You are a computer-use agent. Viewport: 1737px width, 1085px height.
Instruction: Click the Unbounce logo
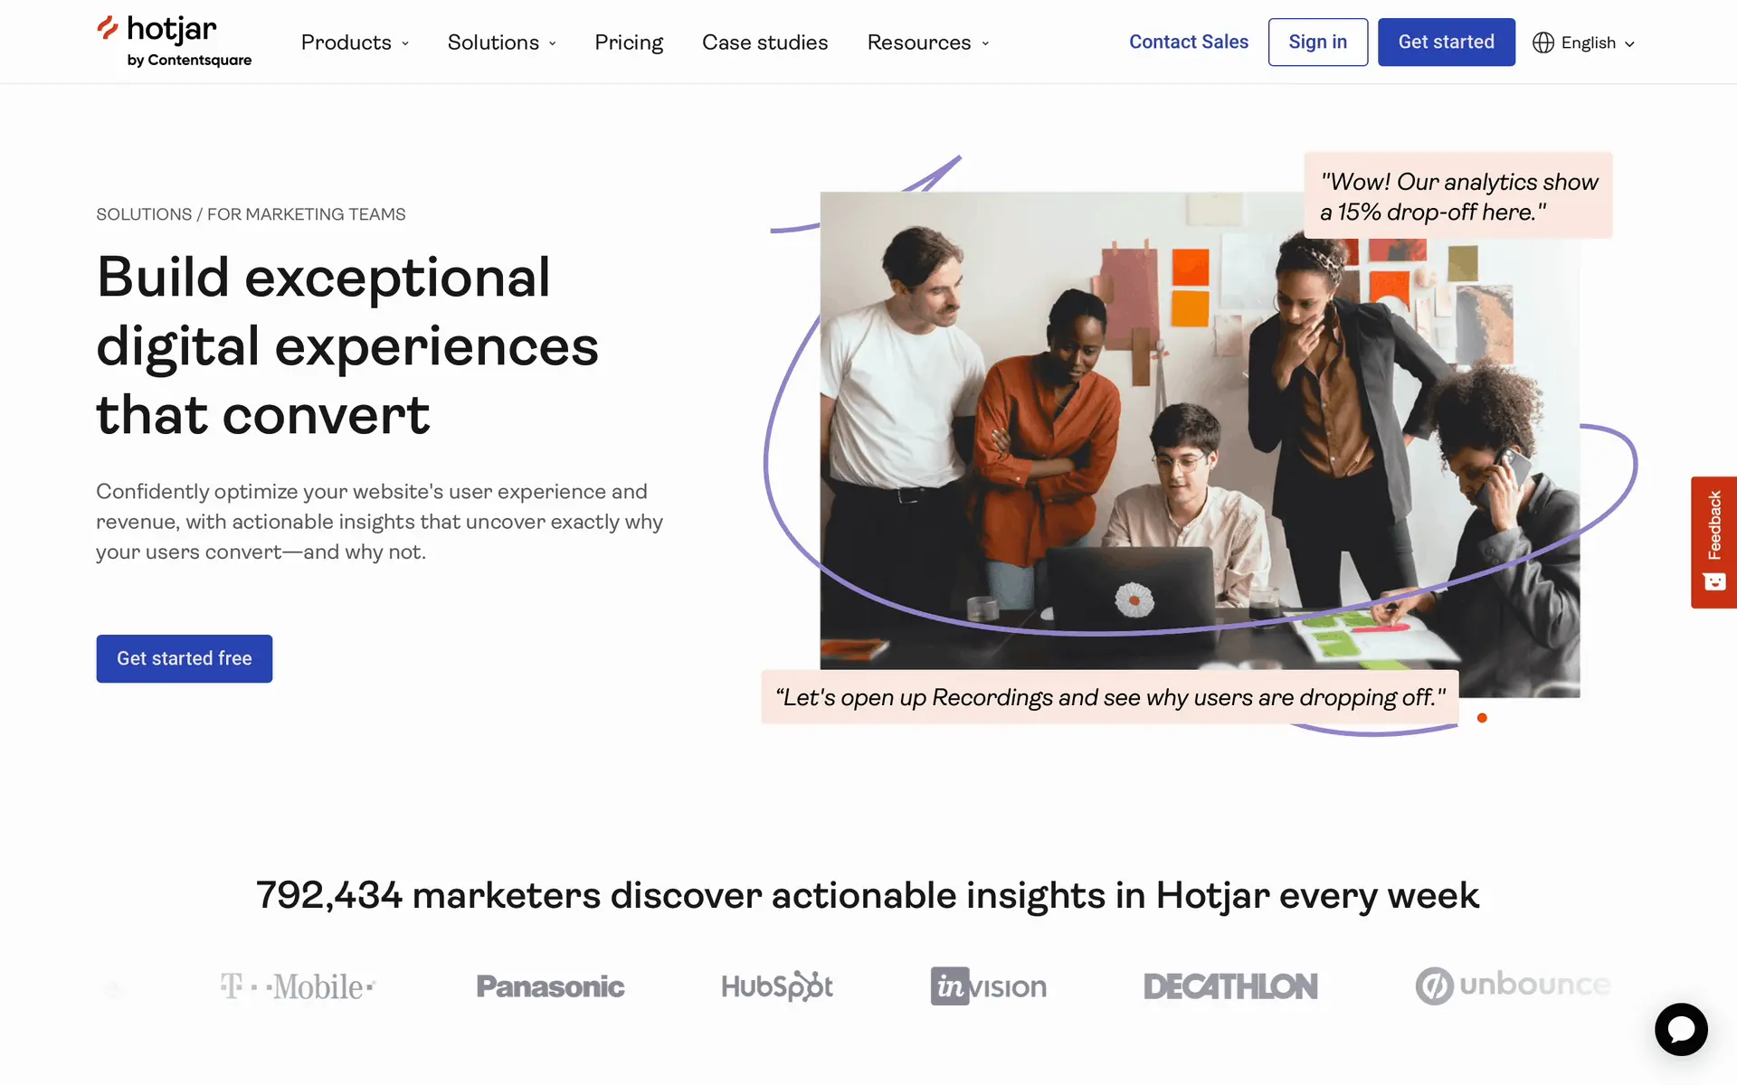coord(1513,986)
